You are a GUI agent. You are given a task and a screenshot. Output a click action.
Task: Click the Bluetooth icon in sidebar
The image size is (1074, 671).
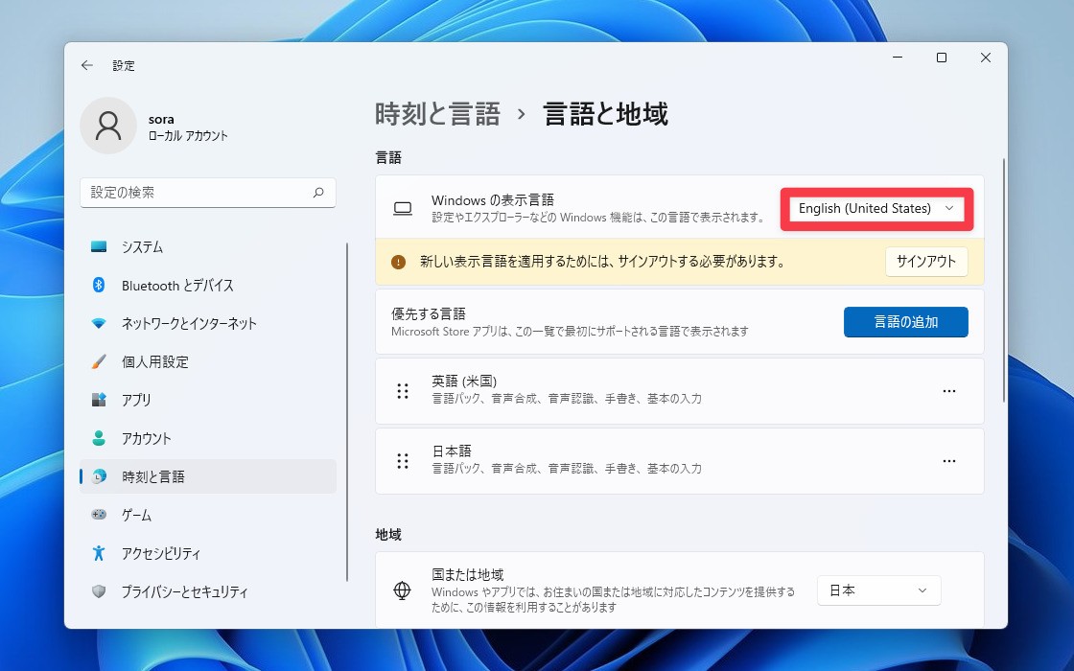(99, 285)
